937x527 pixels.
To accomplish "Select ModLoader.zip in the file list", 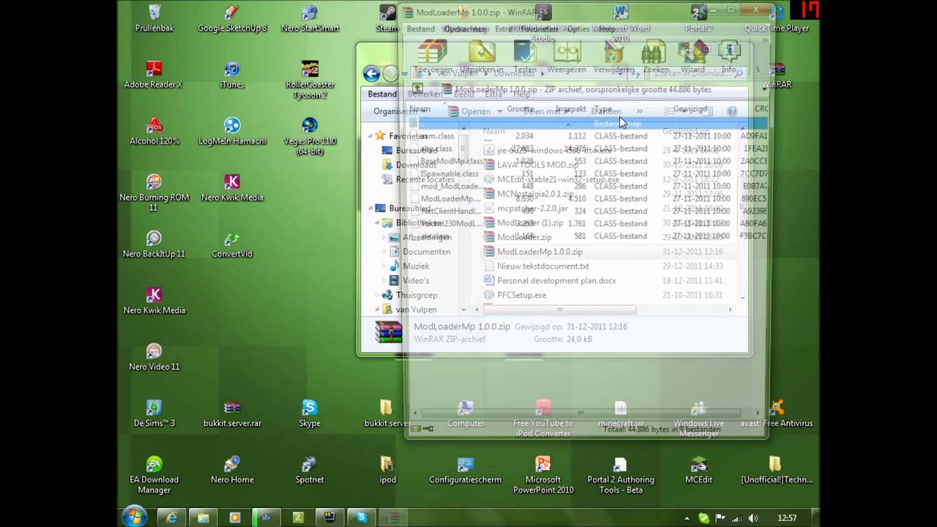I will [524, 237].
